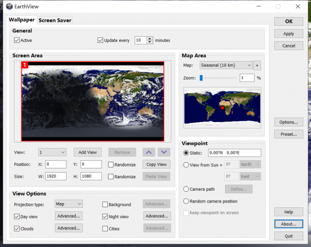The width and height of the screenshot is (311, 247).
Task: Click the Cancel button
Action: click(289, 45)
